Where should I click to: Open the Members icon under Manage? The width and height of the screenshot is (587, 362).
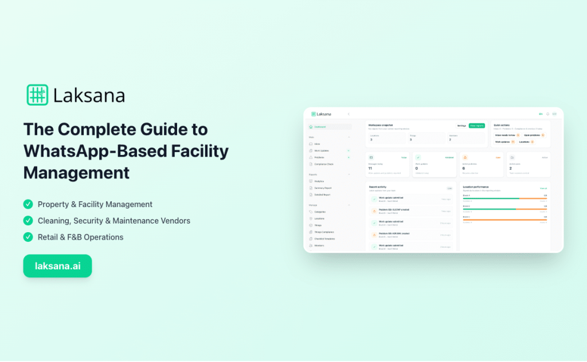pyautogui.click(x=311, y=245)
